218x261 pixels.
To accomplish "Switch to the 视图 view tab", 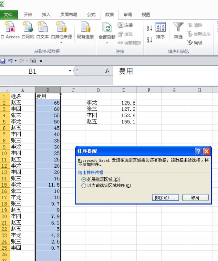I will (146, 15).
